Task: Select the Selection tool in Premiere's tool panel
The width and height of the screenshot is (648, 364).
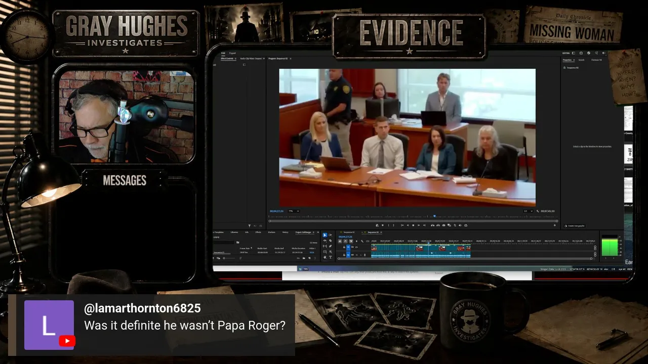Action: pos(325,235)
